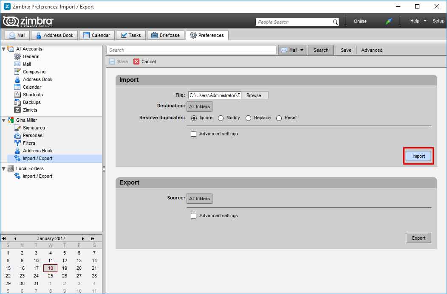Select Import / Export under Local Folders

[x=37, y=176]
